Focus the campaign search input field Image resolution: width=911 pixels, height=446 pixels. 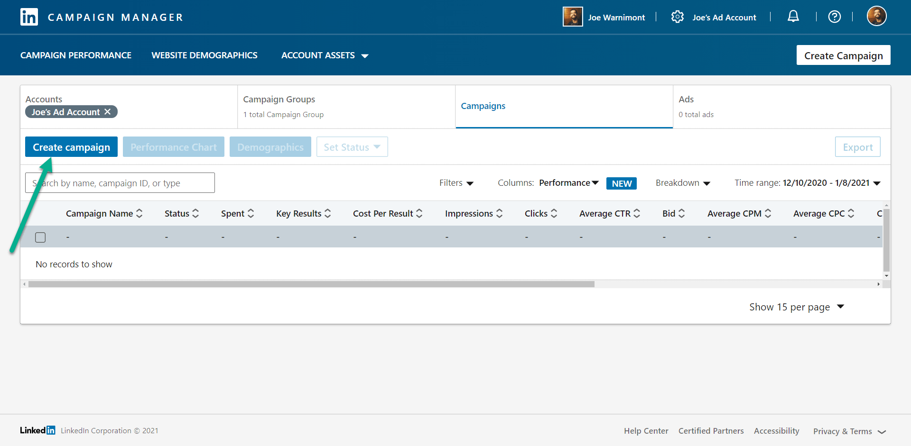(120, 183)
